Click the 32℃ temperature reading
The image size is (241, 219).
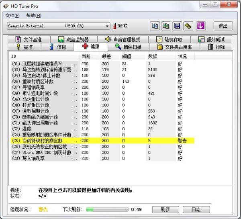click(123, 26)
